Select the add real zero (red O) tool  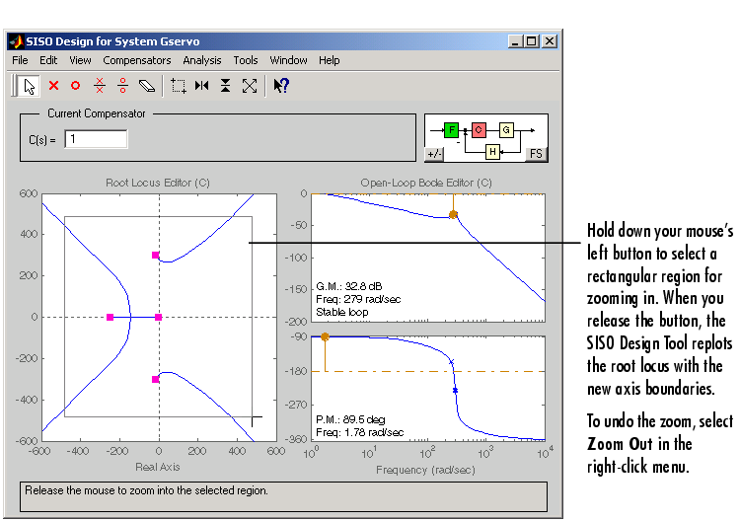(x=76, y=86)
